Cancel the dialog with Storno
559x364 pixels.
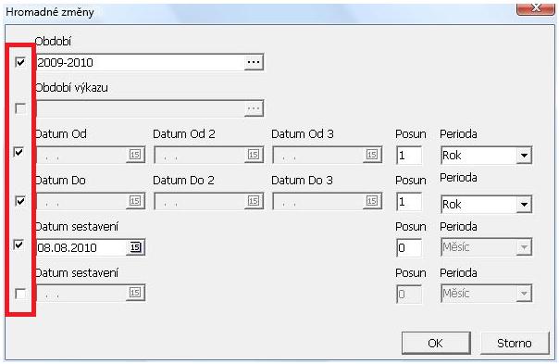click(x=515, y=343)
